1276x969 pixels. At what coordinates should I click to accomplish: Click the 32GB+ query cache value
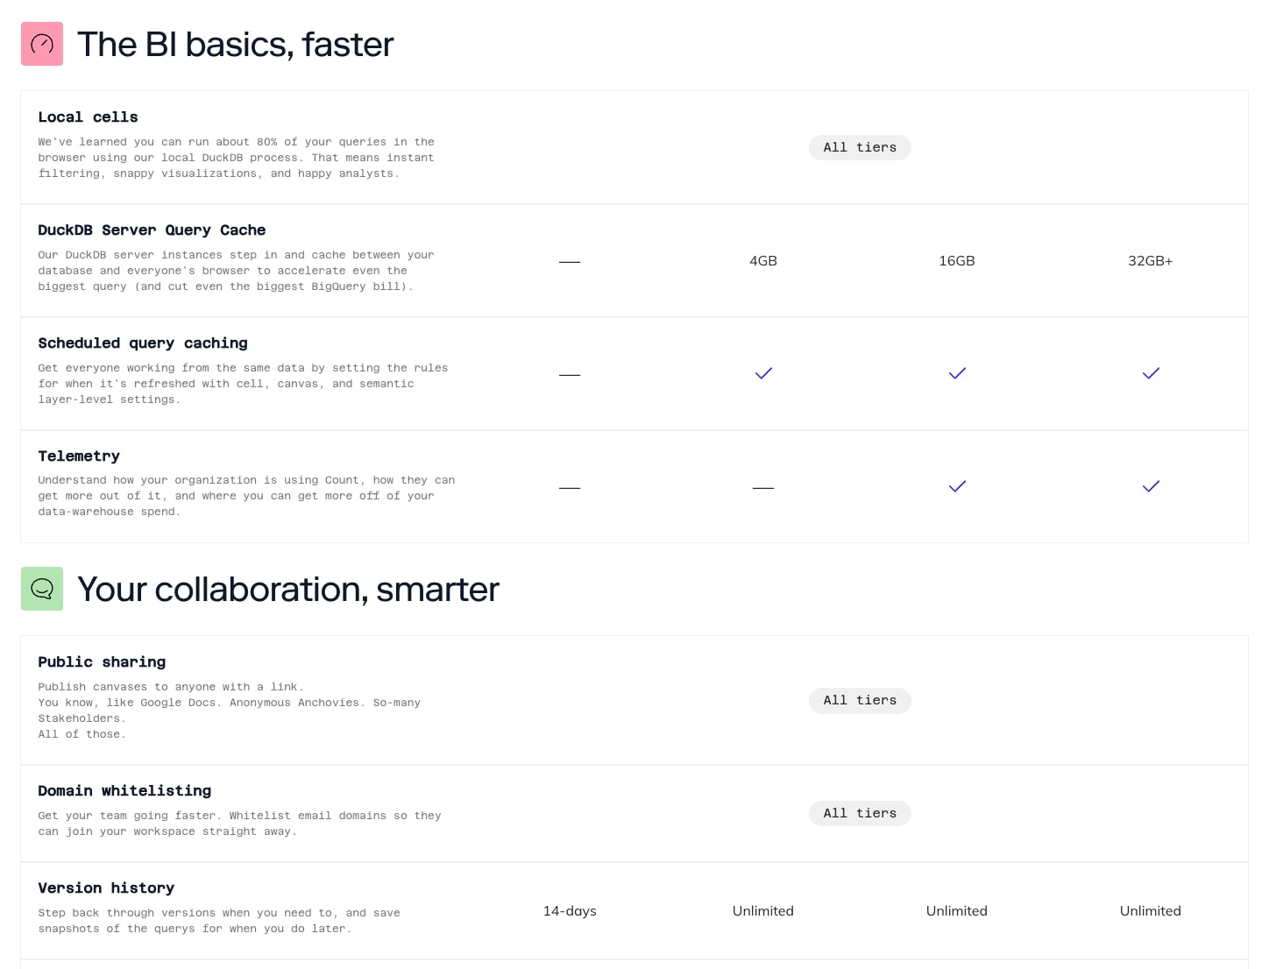click(1151, 261)
